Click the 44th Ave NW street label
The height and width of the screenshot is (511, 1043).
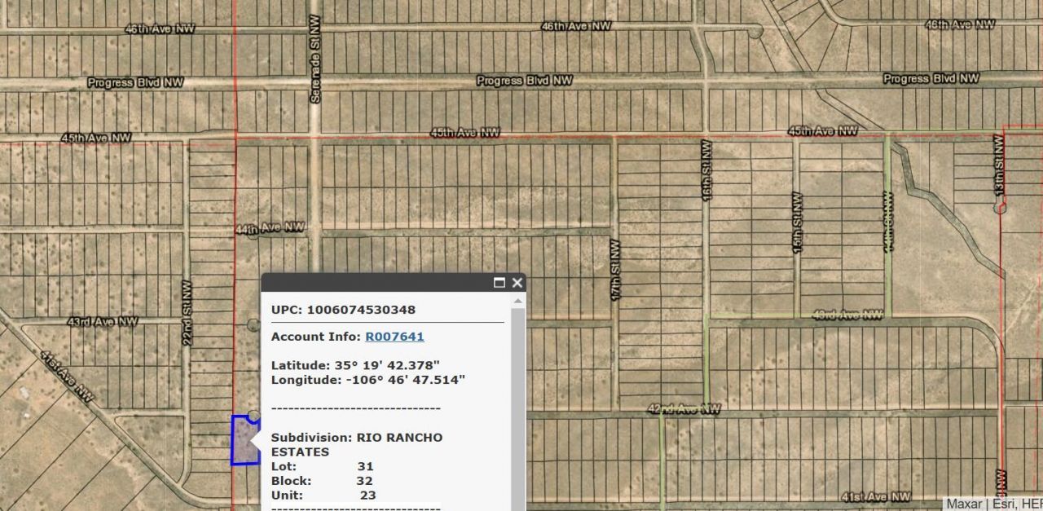[x=270, y=227]
